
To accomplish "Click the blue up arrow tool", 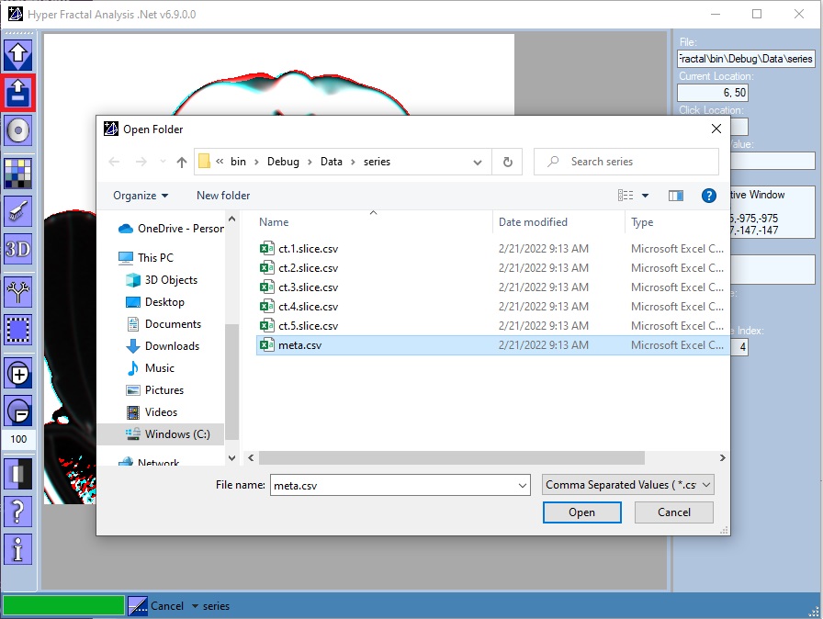I will 18,55.
